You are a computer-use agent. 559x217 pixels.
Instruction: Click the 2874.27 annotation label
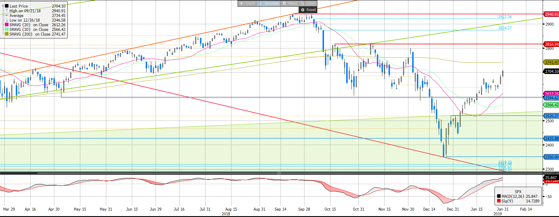[x=505, y=28]
